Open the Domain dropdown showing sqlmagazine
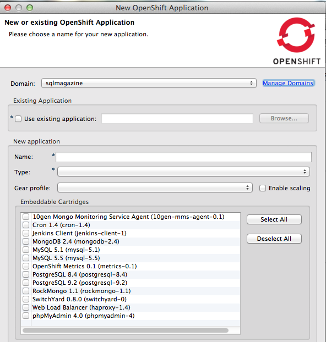 click(x=149, y=83)
